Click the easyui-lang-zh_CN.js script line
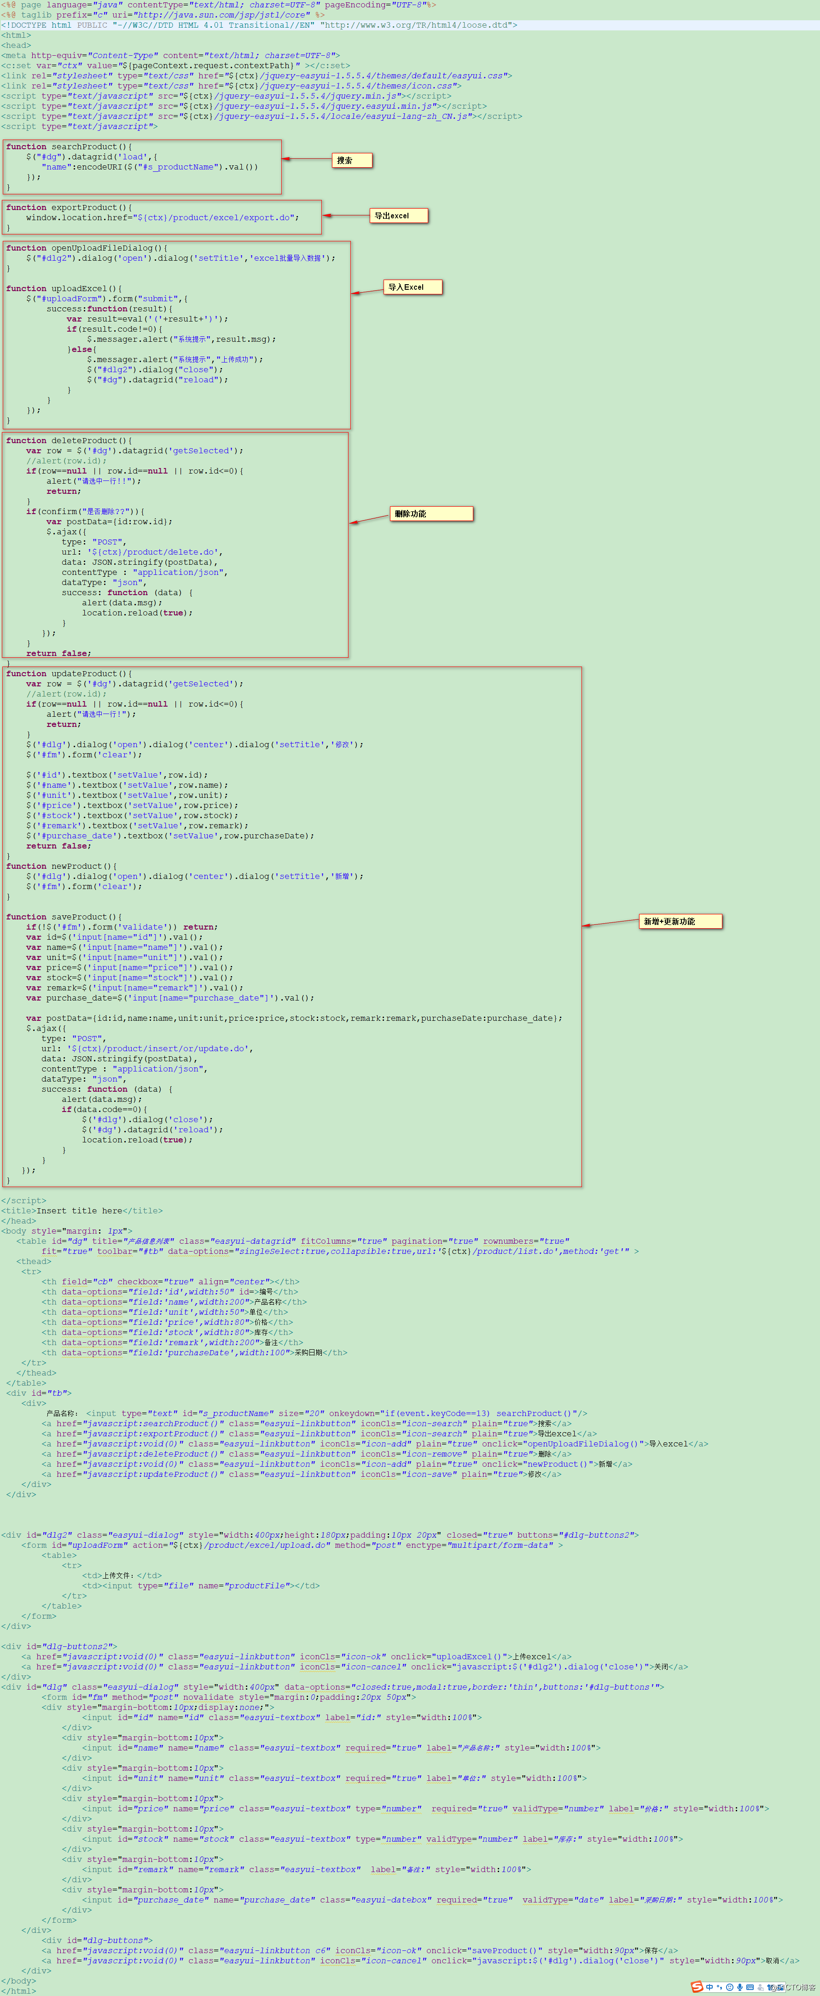820x1996 pixels. pos(262,116)
